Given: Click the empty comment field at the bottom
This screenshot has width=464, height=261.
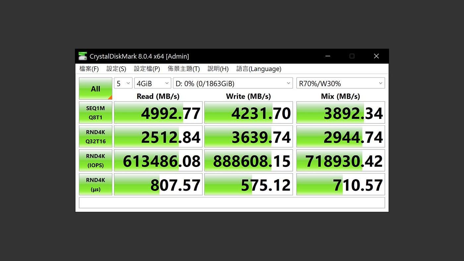Looking at the screenshot, I should tap(232, 203).
